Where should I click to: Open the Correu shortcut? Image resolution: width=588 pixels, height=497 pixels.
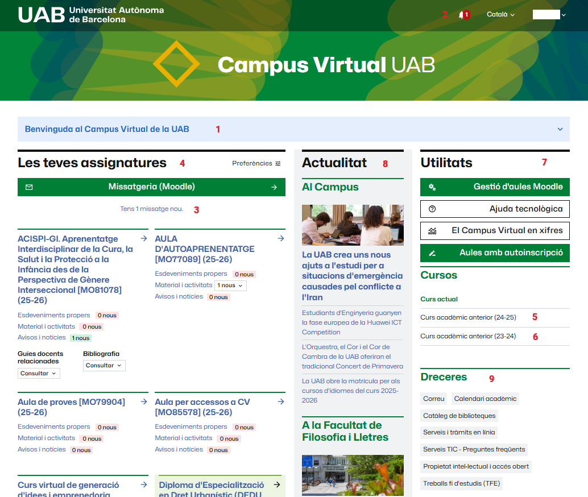point(433,399)
